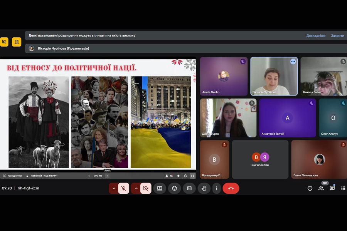Toggle the muted microphone button

[123, 188]
